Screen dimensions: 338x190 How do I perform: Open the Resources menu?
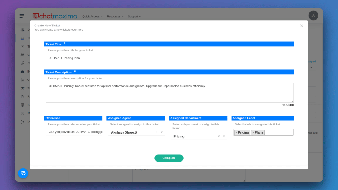[x=115, y=16]
